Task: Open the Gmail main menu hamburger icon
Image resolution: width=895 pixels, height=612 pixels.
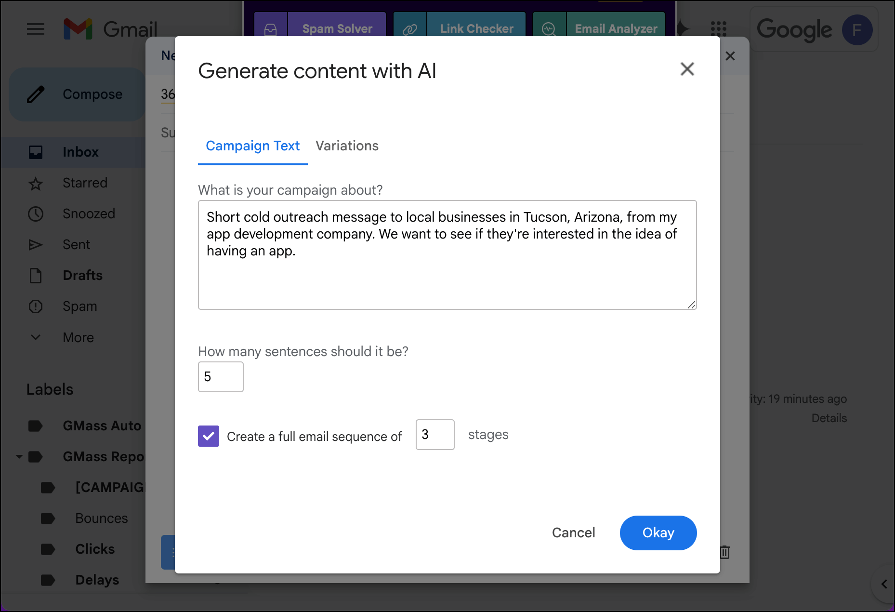Action: pyautogui.click(x=36, y=29)
